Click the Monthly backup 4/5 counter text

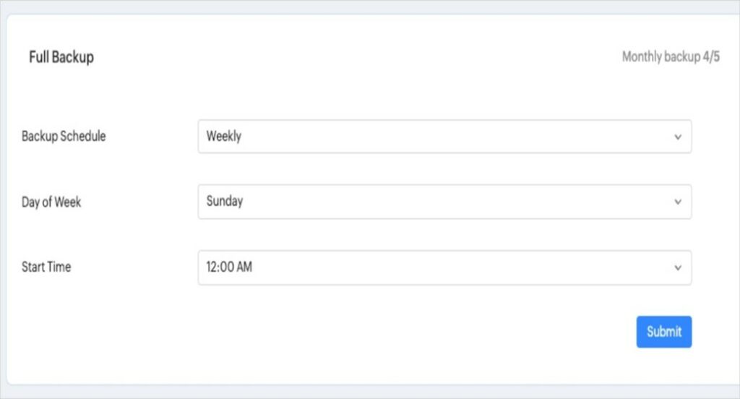(x=670, y=57)
